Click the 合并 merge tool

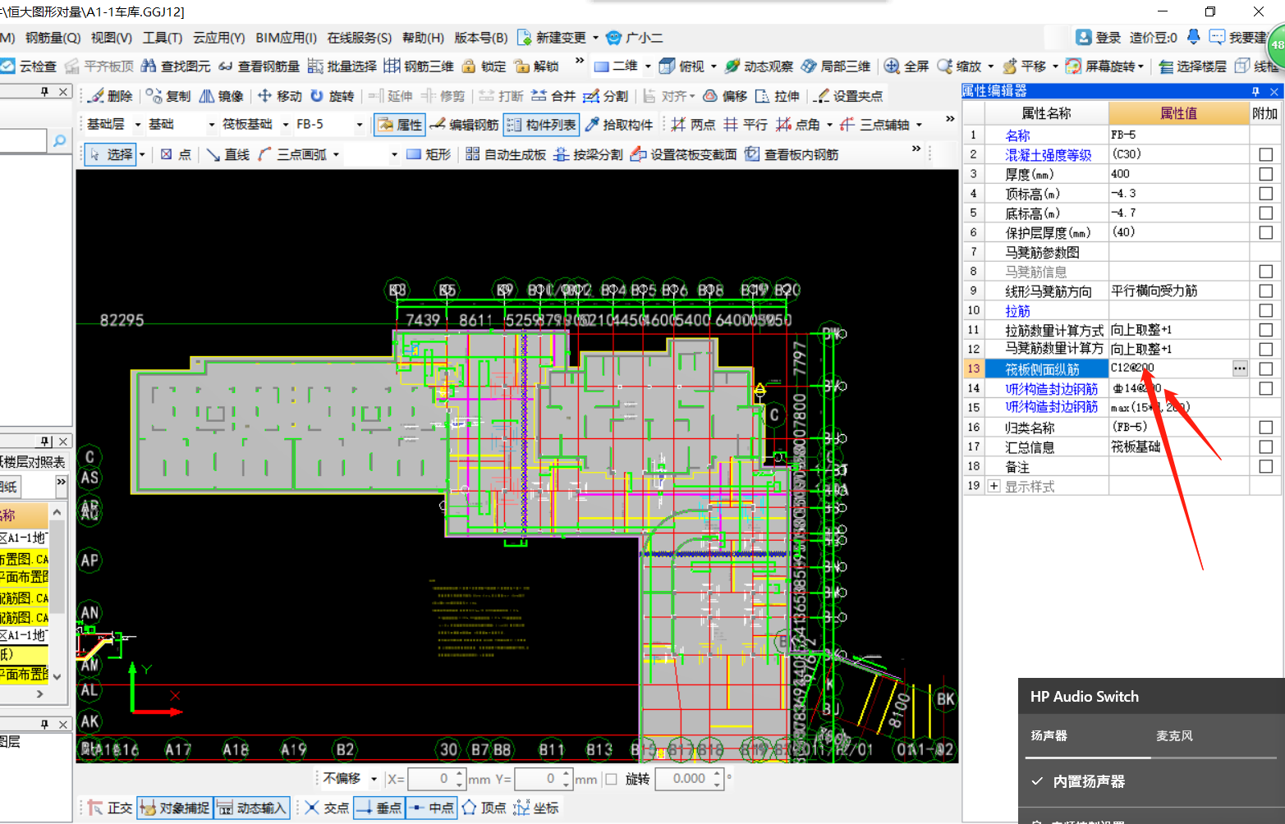click(553, 96)
